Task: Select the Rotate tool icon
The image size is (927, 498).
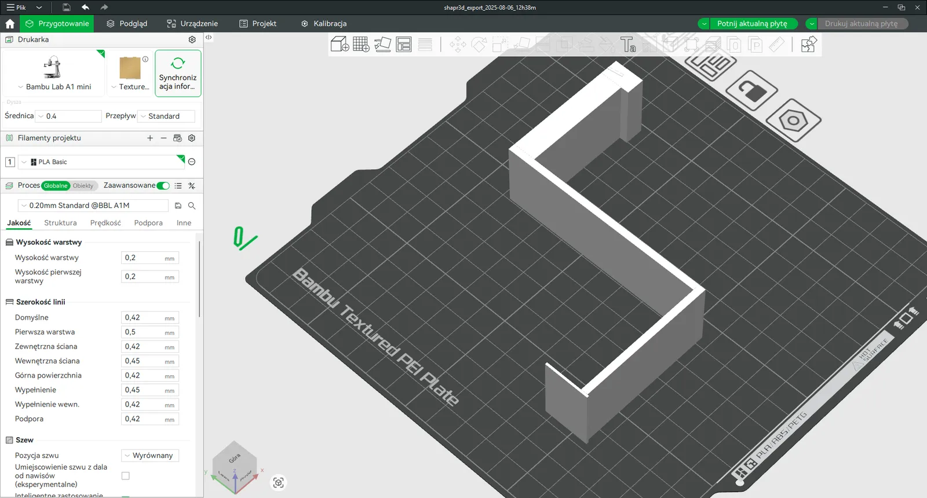Action: (x=479, y=45)
